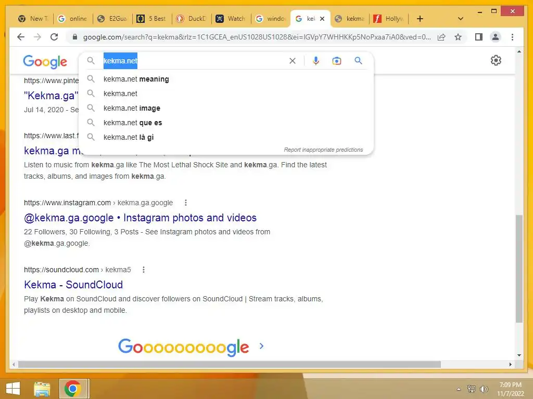Screen dimensions: 533x399
Task: Click Report inappropriate predictions
Action: (323, 150)
